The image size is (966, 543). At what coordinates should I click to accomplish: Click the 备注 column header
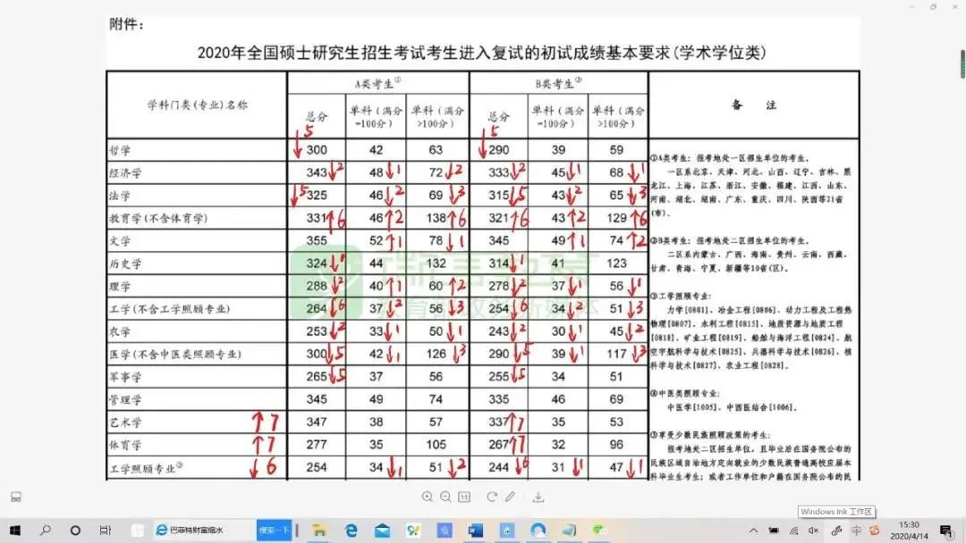coord(754,105)
